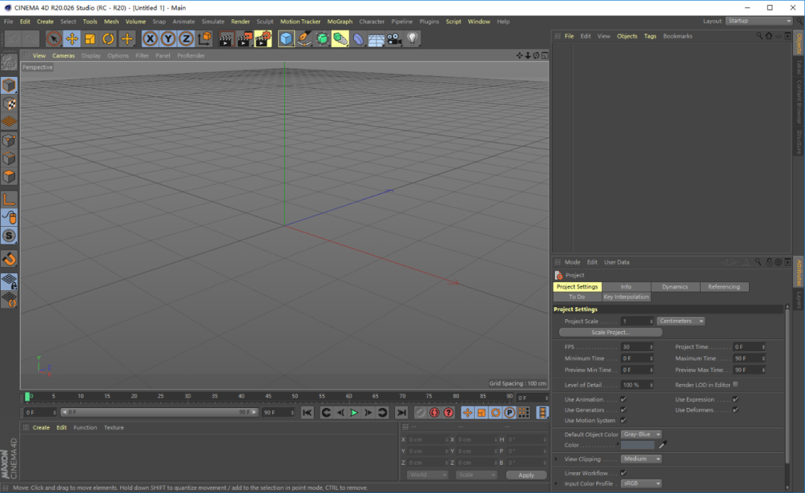Pick color with the eyedropper icon
Image resolution: width=805 pixels, height=493 pixels.
[x=663, y=445]
